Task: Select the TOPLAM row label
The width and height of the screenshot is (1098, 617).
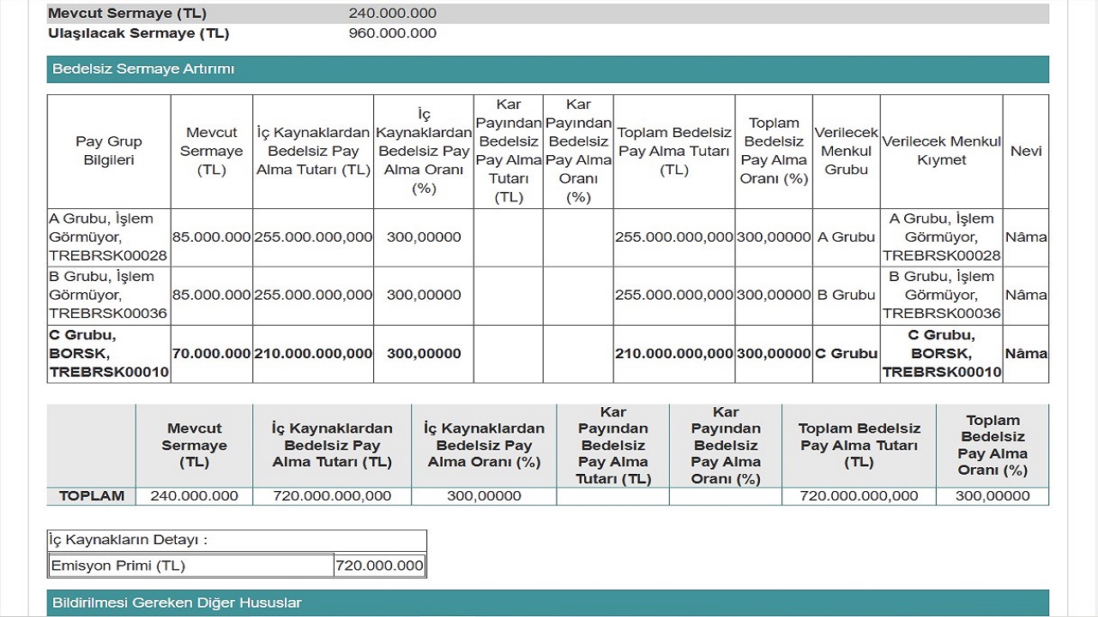Action: [92, 495]
